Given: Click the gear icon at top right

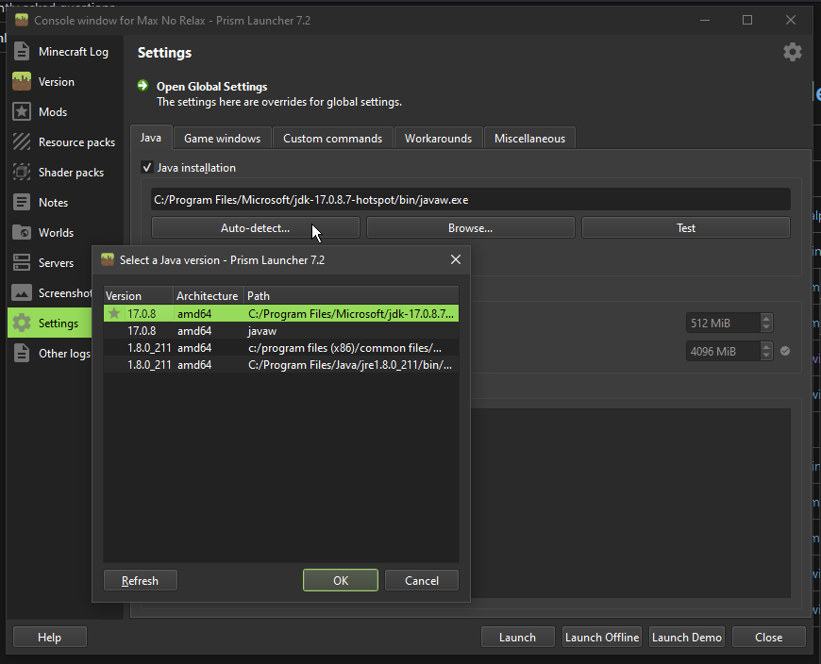Looking at the screenshot, I should 792,52.
